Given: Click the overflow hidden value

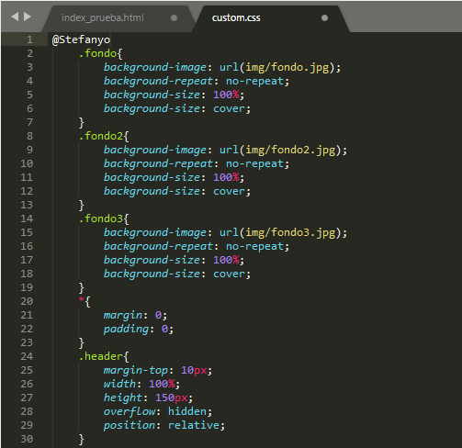Looking at the screenshot, I should (187, 411).
